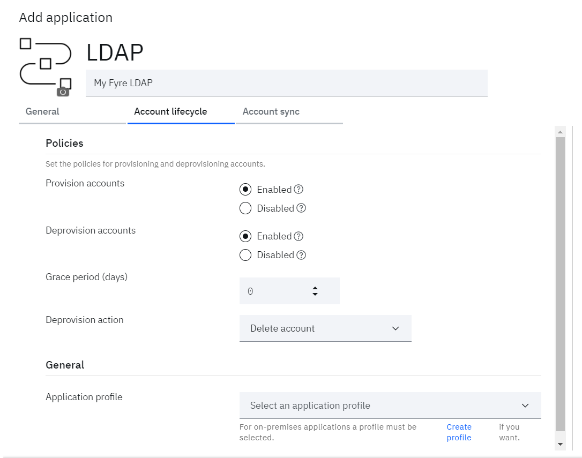This screenshot has height=458, width=582.
Task: Open help icon beside Provision accounts Enabled
Action: click(299, 189)
